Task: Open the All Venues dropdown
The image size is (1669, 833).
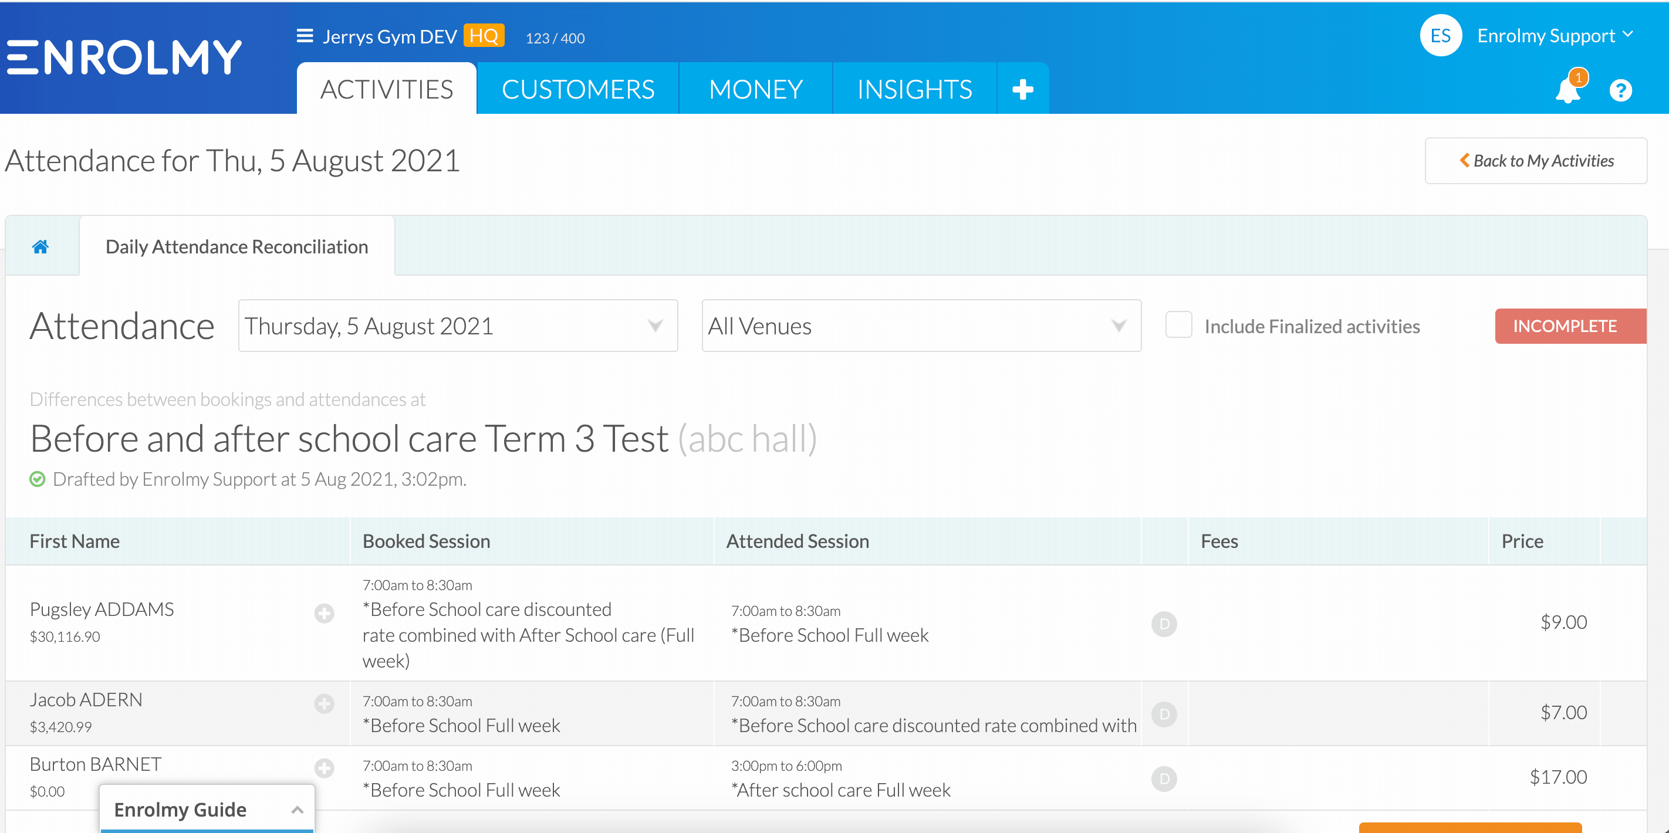Action: (x=921, y=326)
